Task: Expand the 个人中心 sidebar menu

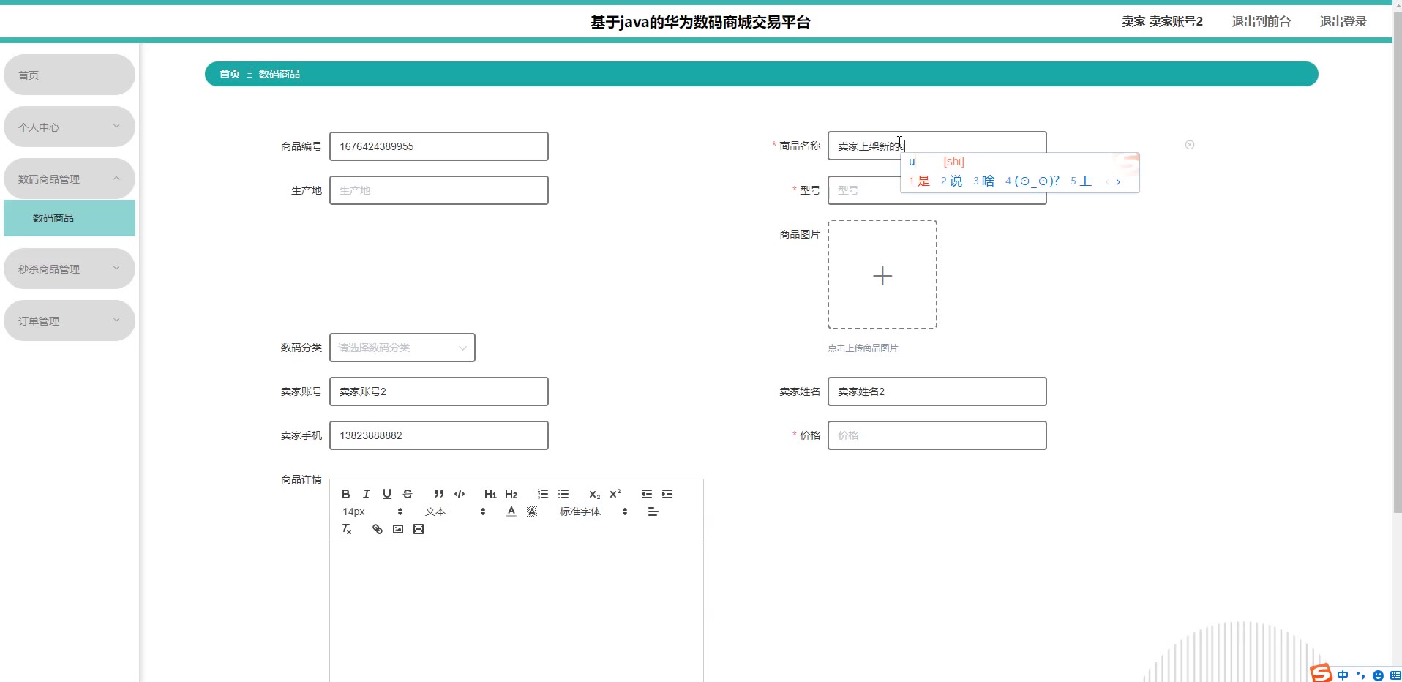Action: click(x=70, y=127)
